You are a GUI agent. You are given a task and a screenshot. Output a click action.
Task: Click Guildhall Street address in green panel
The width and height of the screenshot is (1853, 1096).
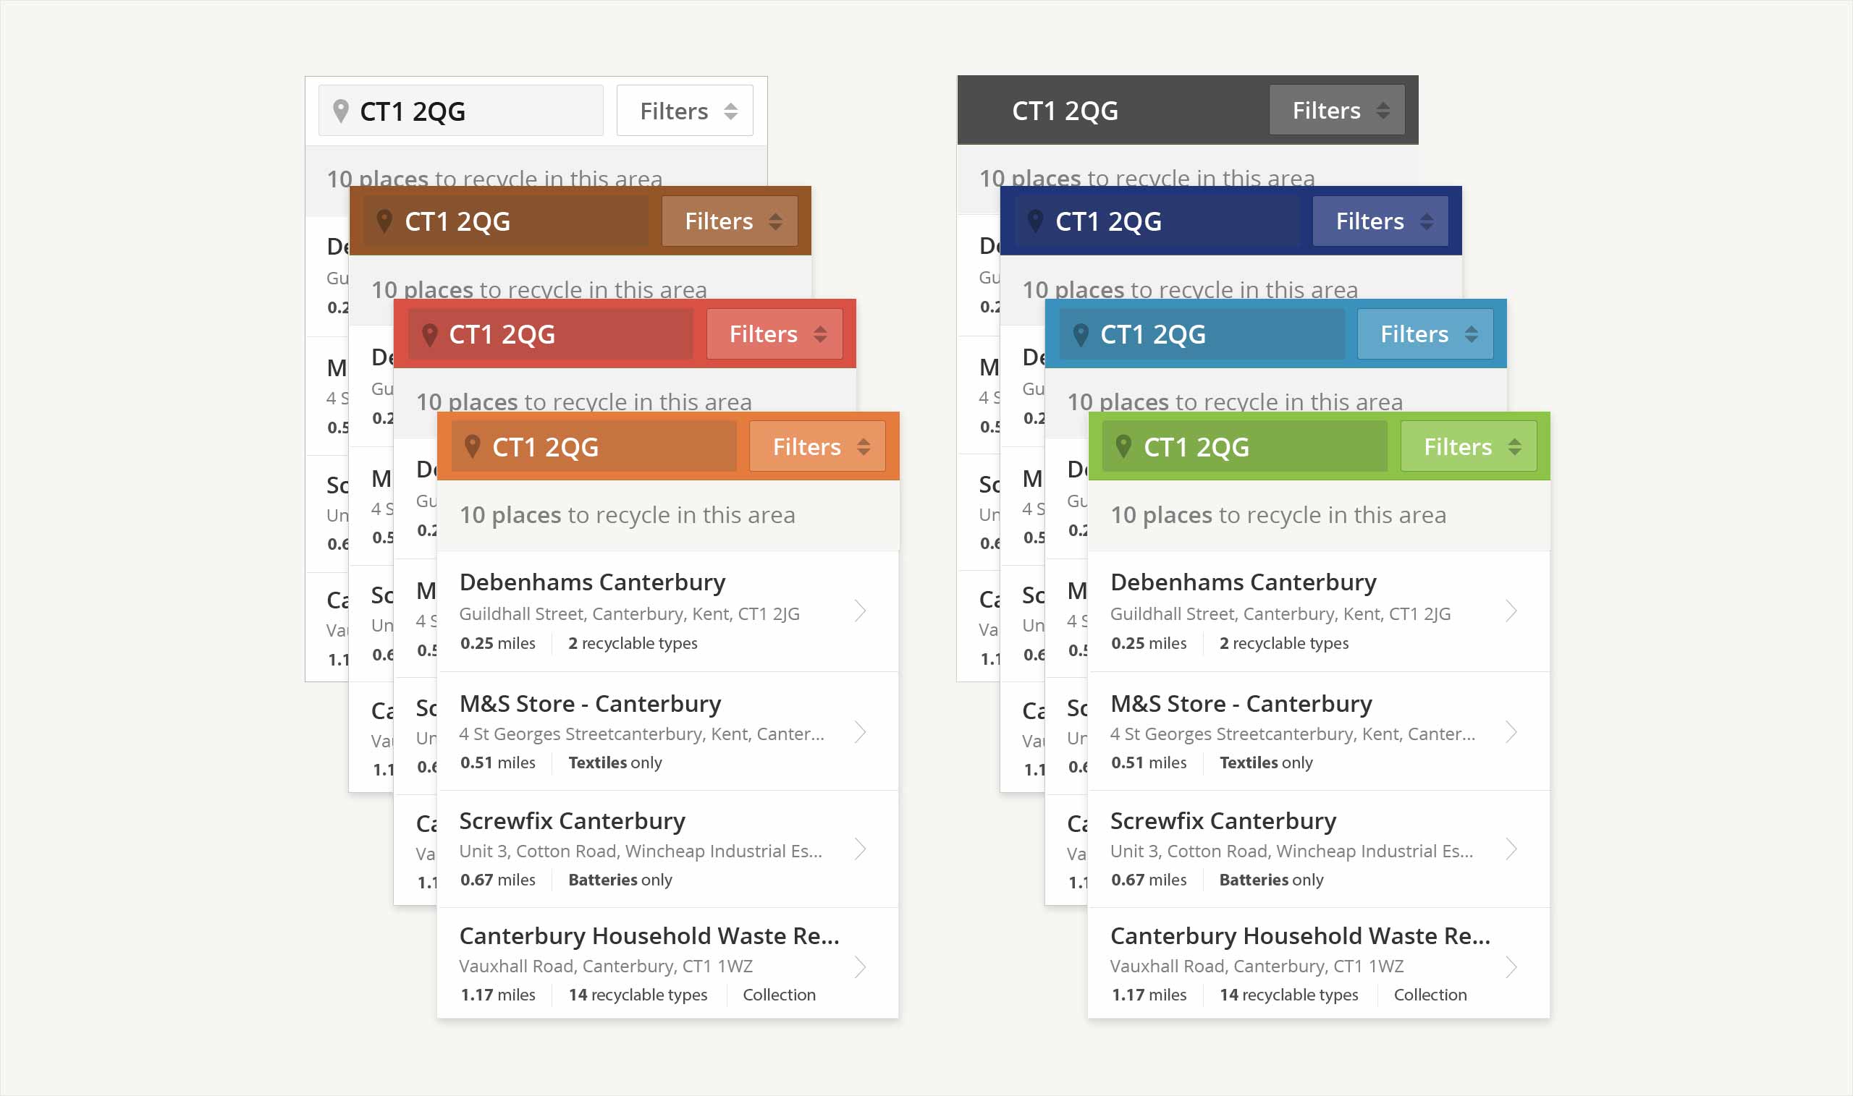click(x=1280, y=613)
